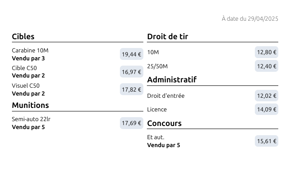Click the 17,69 € price badge
This screenshot has height=170, width=292.
click(131, 123)
